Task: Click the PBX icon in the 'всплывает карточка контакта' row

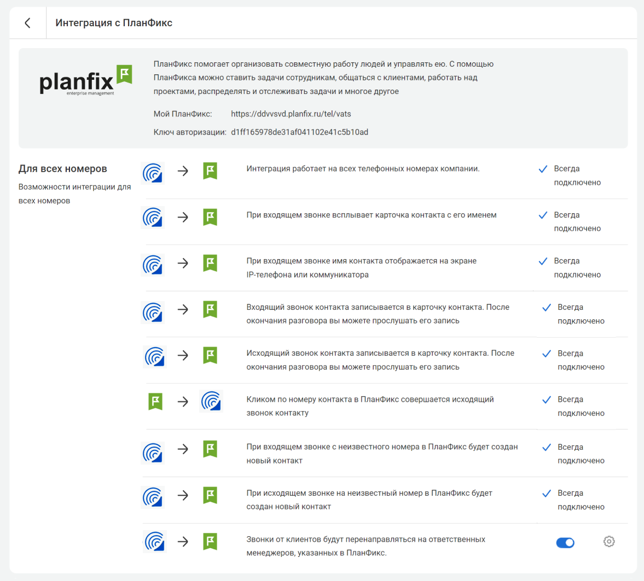Action: coord(153,217)
